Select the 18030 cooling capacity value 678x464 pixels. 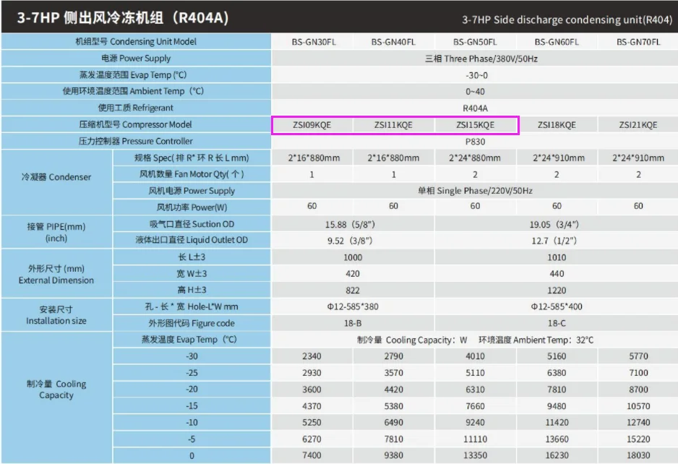(638, 455)
